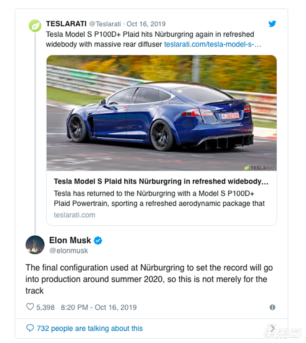Open the @Teslarati handle
Viewport: 306px width, 343px height.
(x=105, y=24)
